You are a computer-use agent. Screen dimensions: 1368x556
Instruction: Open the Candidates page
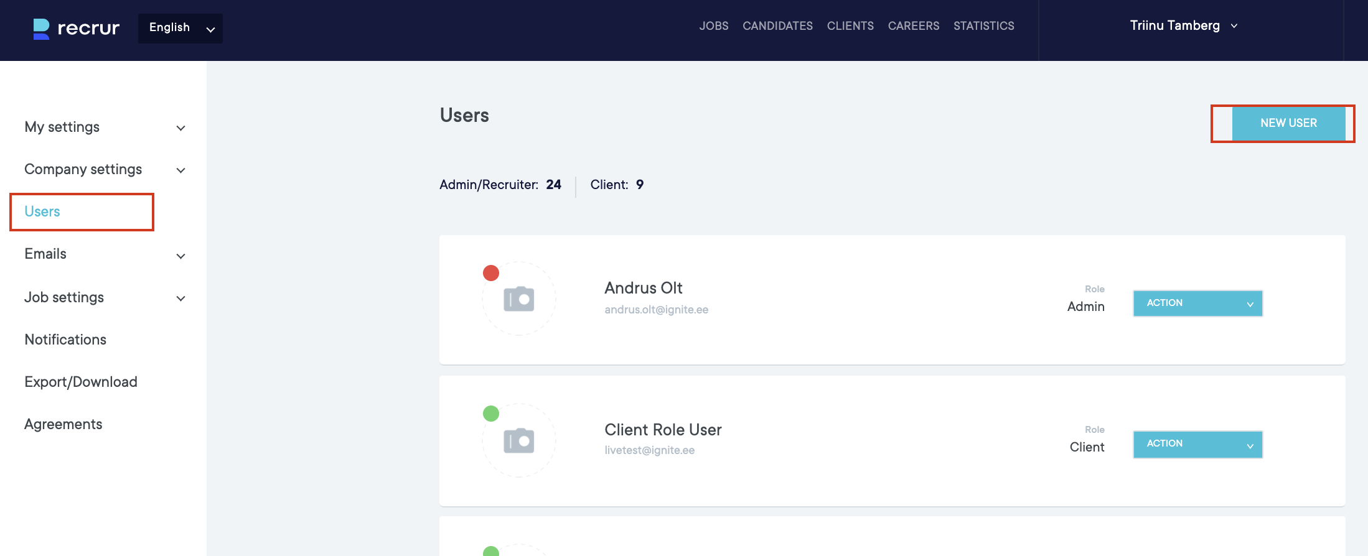[777, 26]
